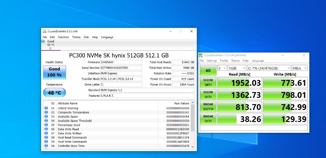Click the Raw Values column header
326x158 pixels.
[x=182, y=103]
